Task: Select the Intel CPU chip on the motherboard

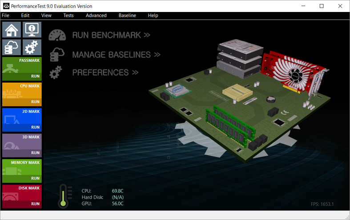Action: [177, 91]
